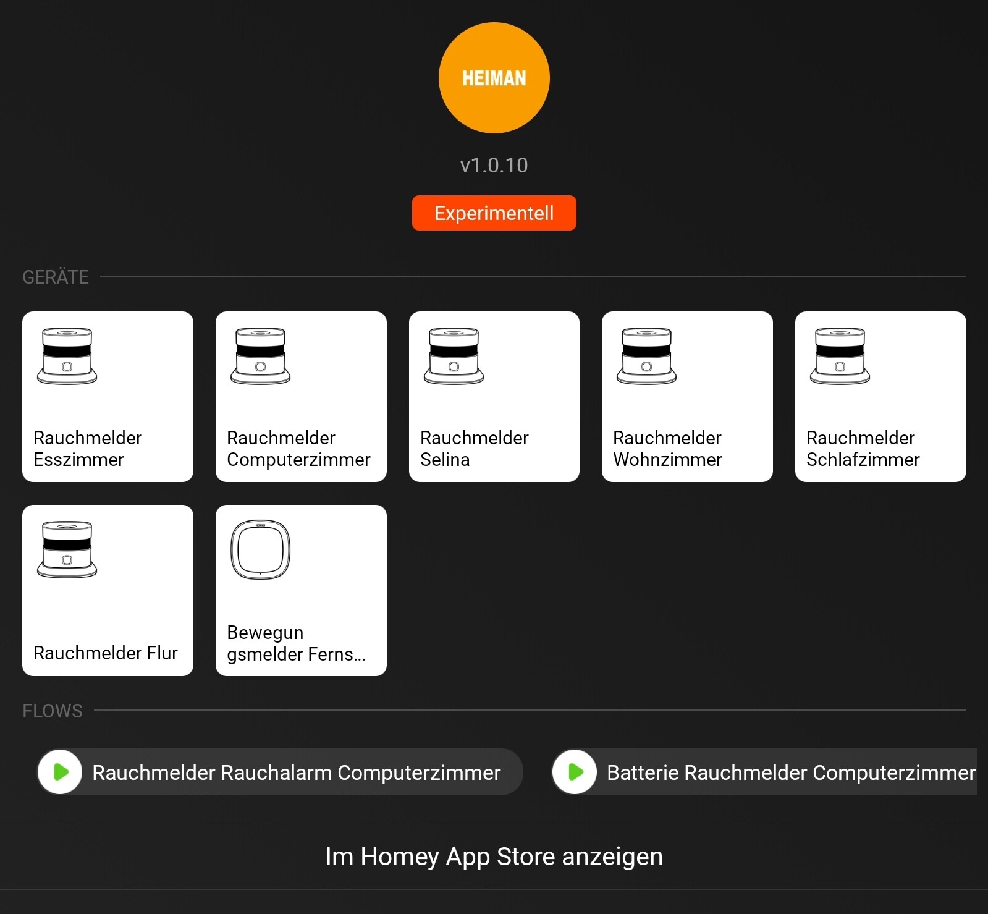
Task: Click the smoke detector icon for Rauchmelder Selina
Action: coord(454,356)
